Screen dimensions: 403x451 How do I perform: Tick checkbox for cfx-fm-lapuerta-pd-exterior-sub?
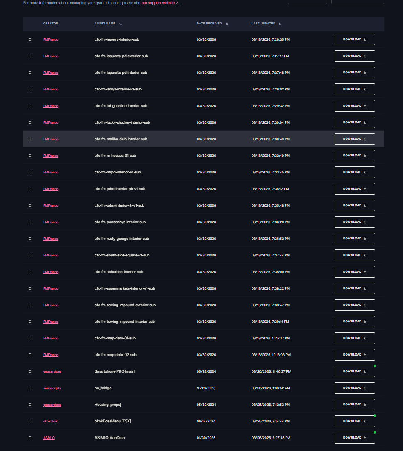click(30, 56)
